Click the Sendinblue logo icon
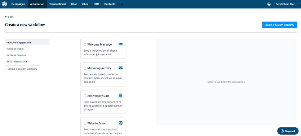Image resolution: width=301 pixels, height=136 pixels. (x=4, y=4)
